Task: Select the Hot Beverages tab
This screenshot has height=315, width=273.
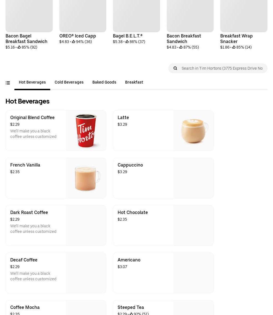Action: 32,82
